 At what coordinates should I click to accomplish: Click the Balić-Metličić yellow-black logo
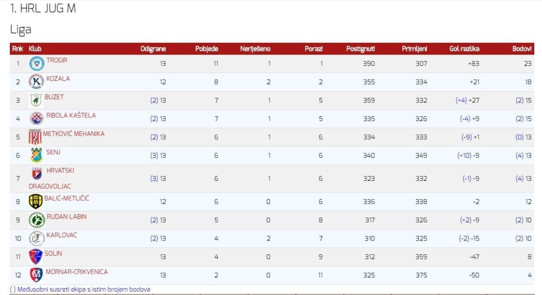click(x=36, y=201)
